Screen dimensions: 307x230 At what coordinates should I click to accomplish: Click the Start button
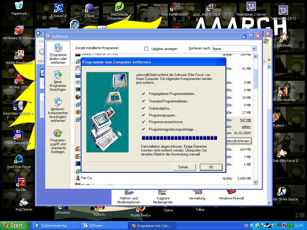pos(14,226)
